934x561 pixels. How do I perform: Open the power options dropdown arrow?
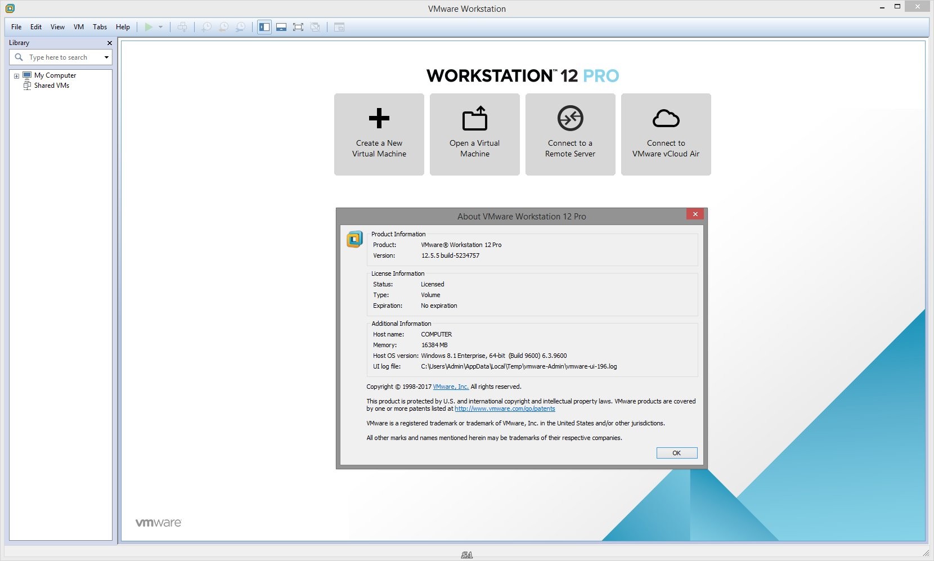point(161,27)
